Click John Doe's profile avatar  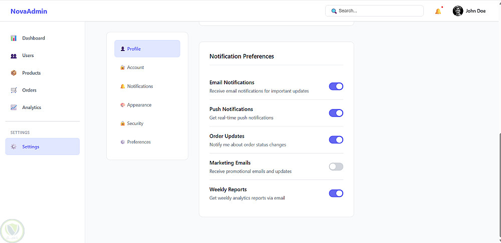coord(457,11)
